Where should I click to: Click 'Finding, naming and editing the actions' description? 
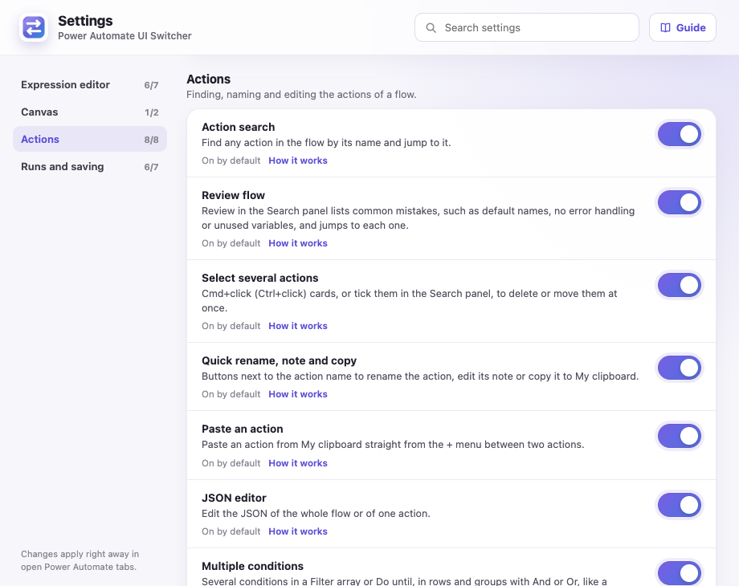click(302, 94)
